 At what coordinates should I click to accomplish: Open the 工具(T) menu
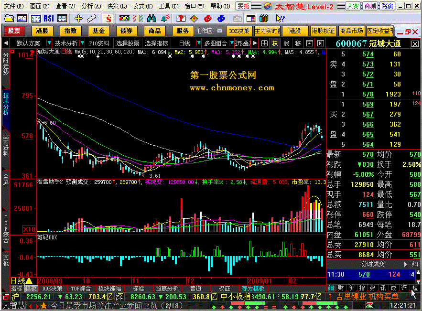pyautogui.click(x=169, y=6)
